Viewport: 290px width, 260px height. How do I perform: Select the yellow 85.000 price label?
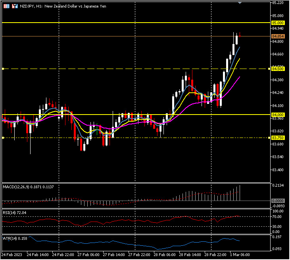[277, 23]
